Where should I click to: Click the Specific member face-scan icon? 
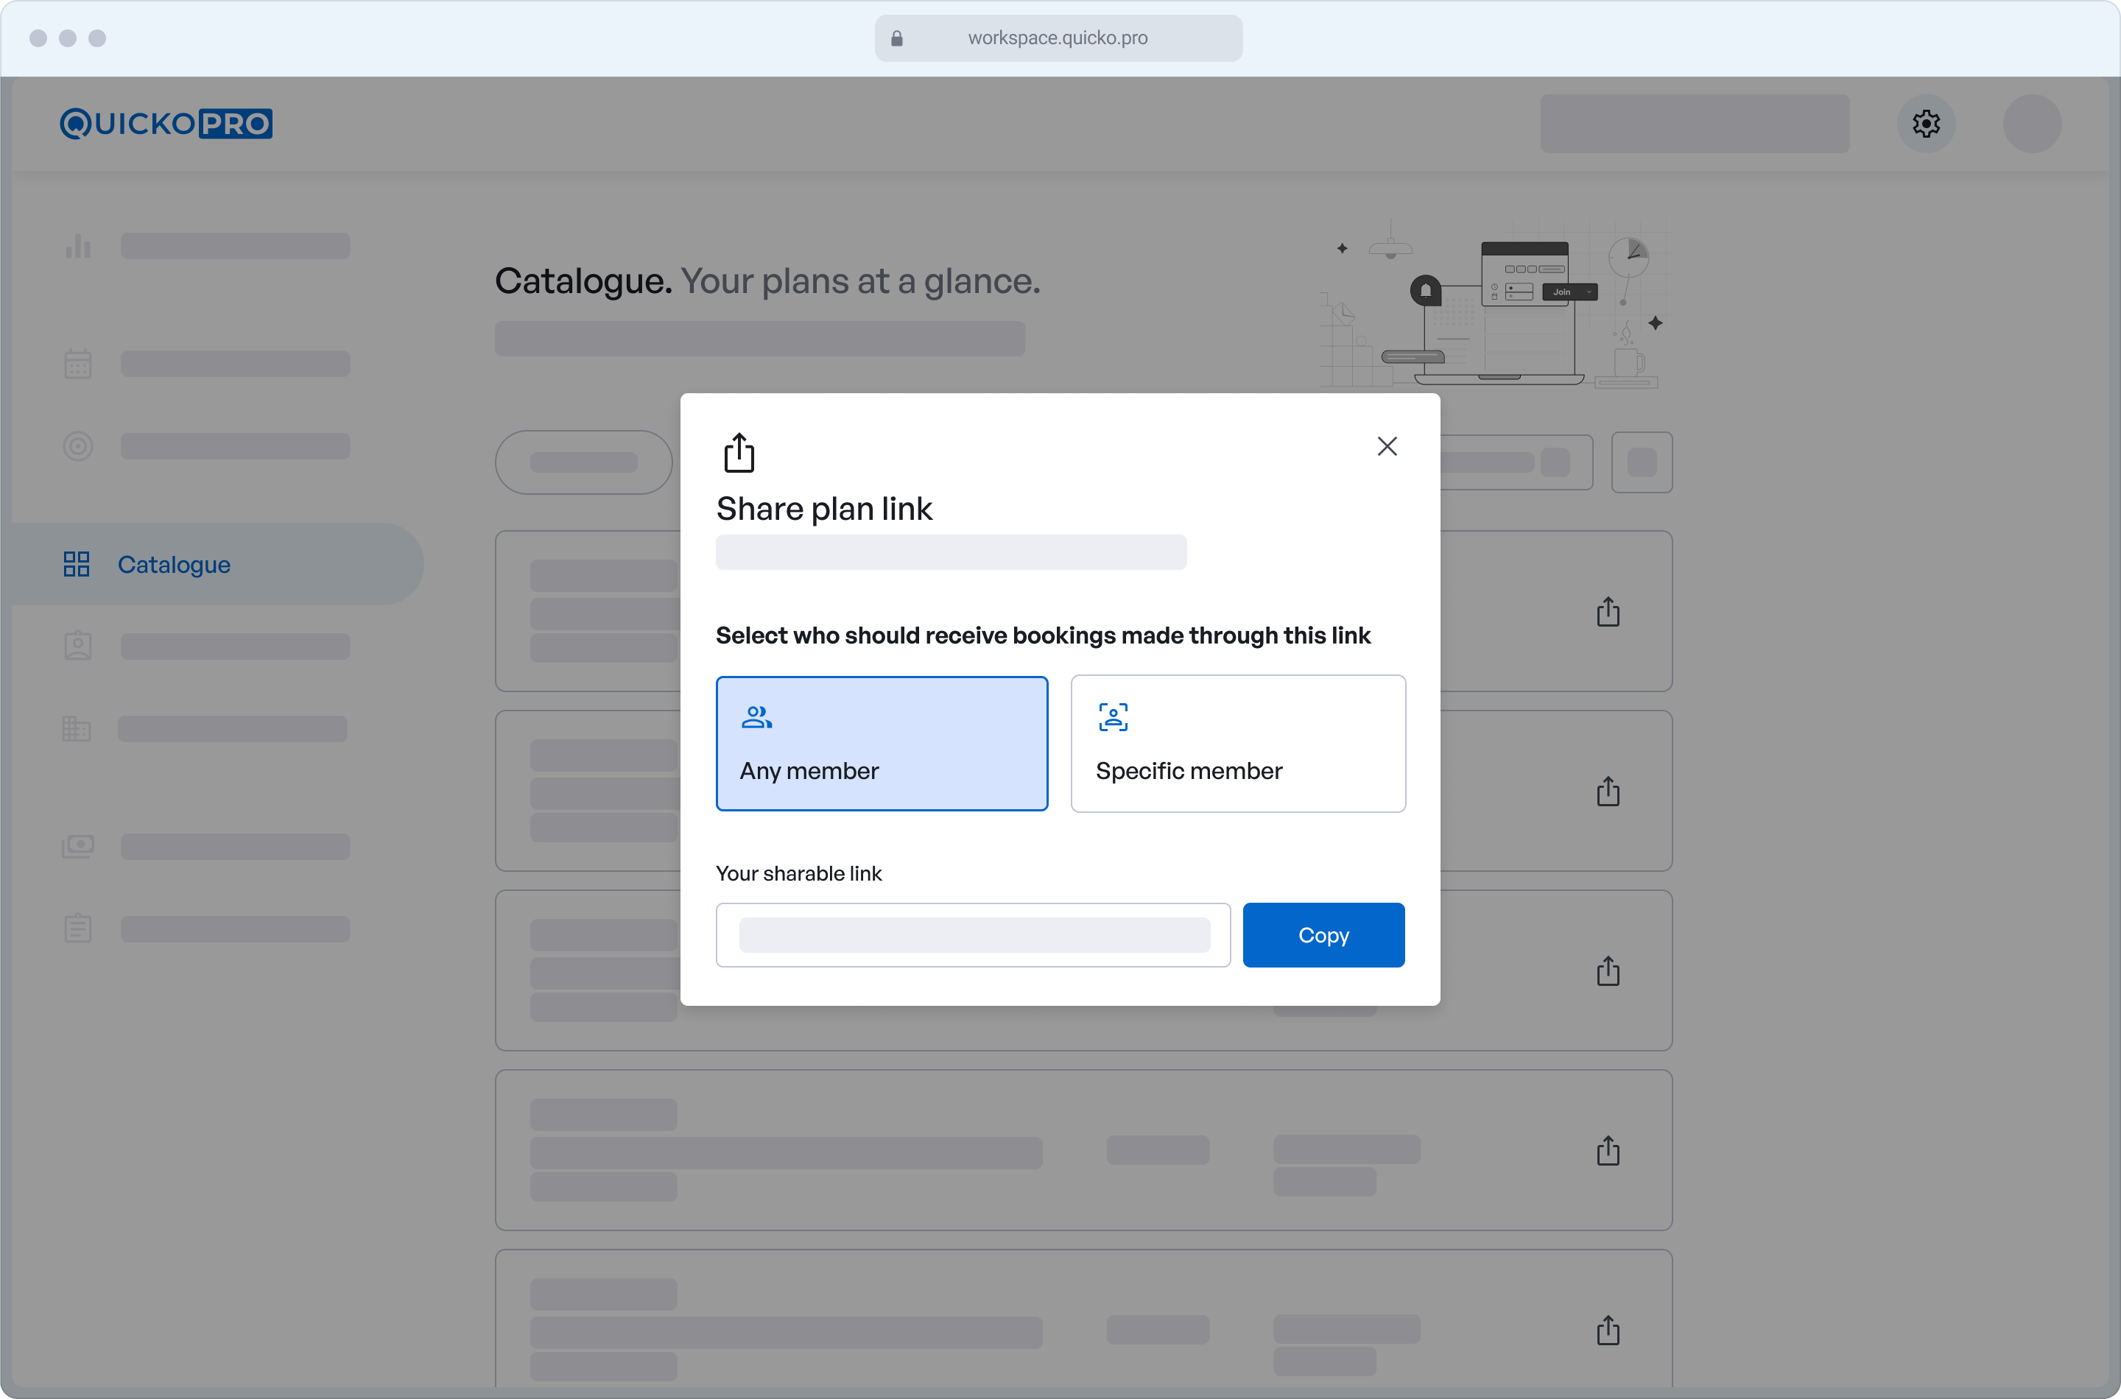pos(1113,716)
